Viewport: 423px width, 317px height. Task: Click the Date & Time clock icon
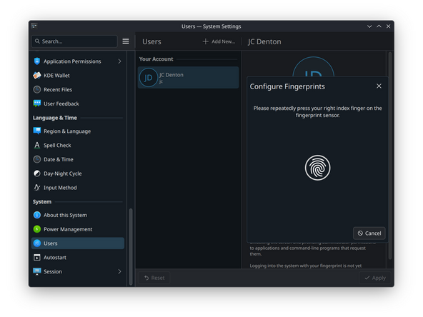point(37,159)
